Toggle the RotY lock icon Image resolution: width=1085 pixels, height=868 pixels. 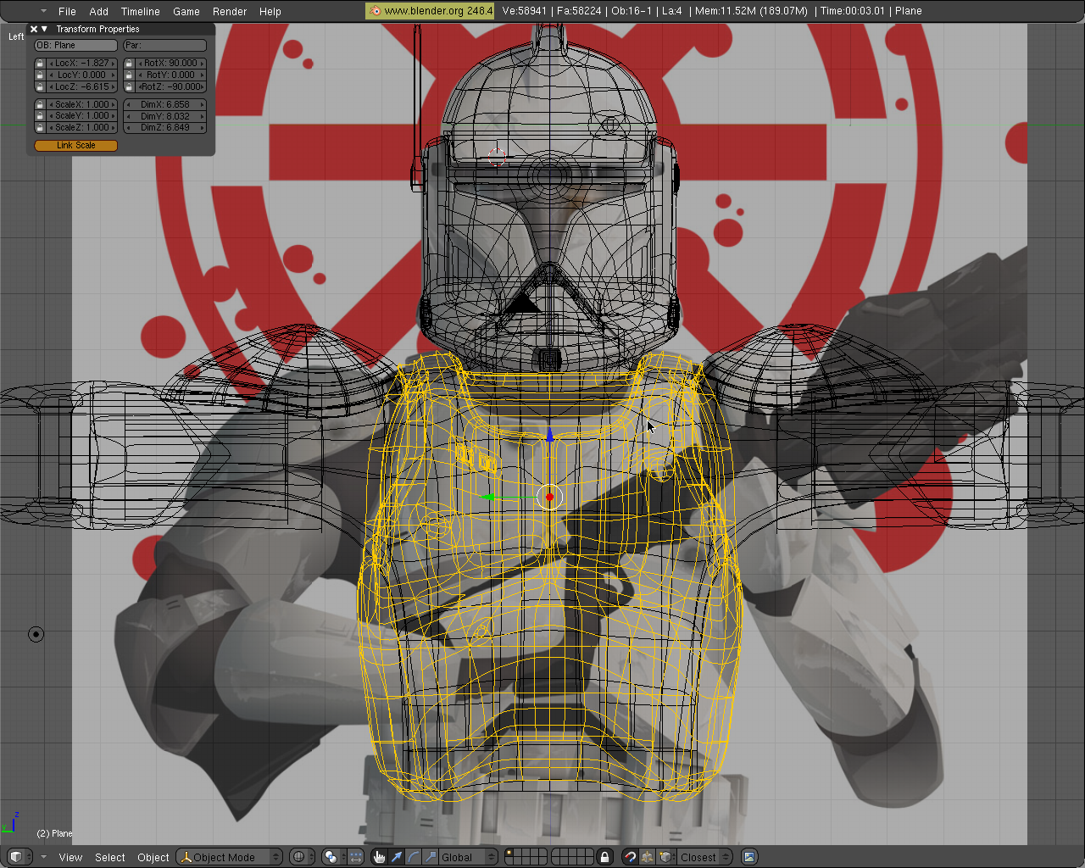[x=129, y=75]
